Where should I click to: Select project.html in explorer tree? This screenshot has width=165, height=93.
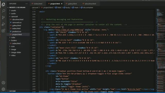point(17,34)
